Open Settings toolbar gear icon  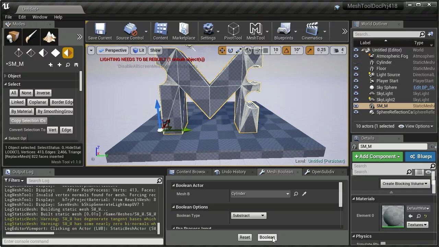[208, 32]
